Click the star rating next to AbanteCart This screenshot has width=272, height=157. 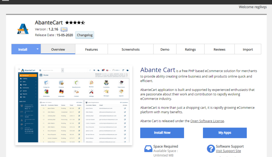[x=75, y=23]
